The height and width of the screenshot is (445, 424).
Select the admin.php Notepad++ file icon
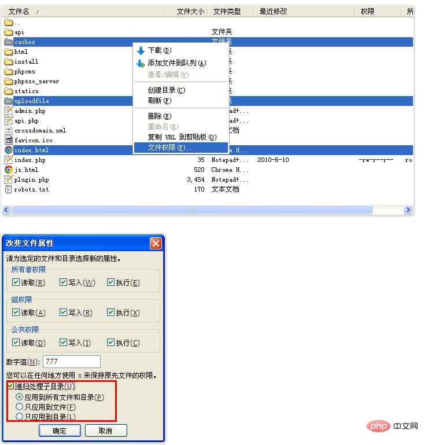[x=9, y=111]
